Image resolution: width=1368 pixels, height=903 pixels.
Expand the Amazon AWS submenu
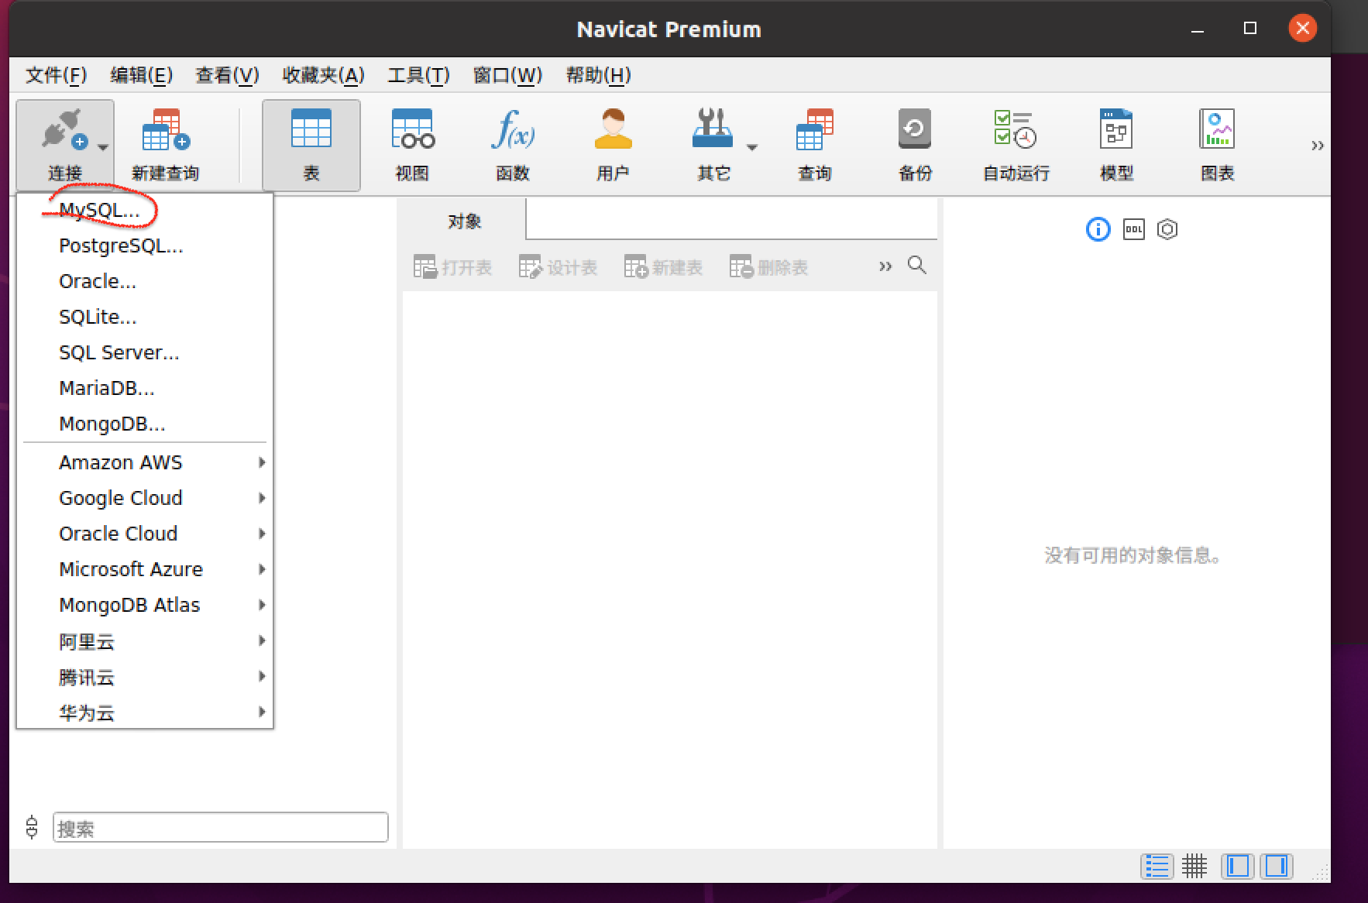tap(145, 462)
